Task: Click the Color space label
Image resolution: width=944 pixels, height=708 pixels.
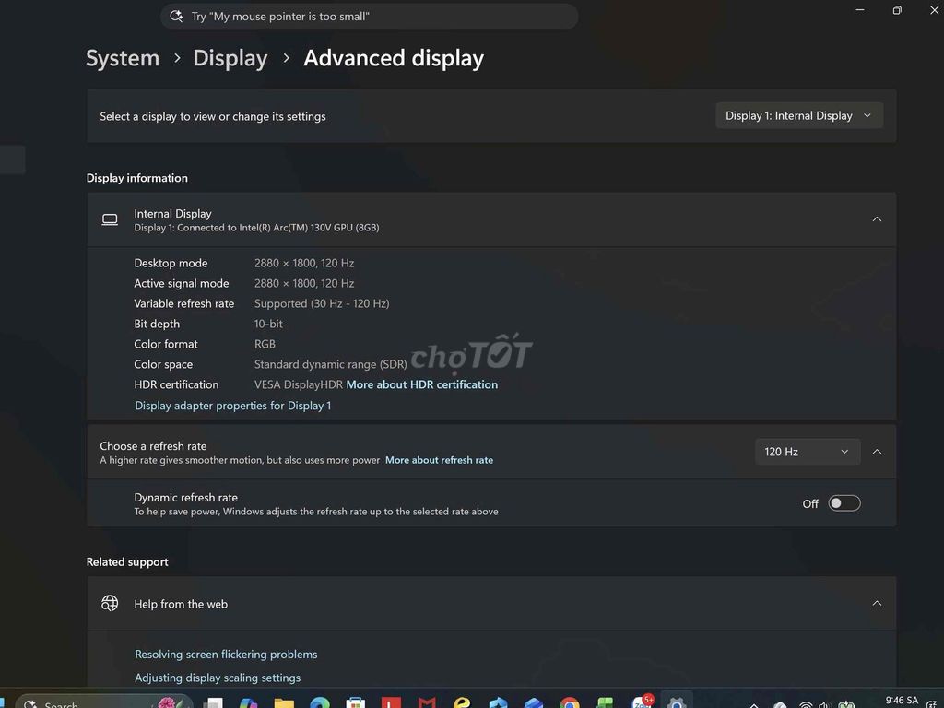Action: (x=163, y=364)
